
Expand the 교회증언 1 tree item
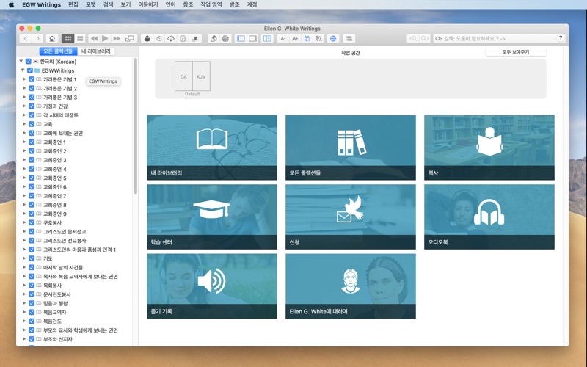[24, 142]
